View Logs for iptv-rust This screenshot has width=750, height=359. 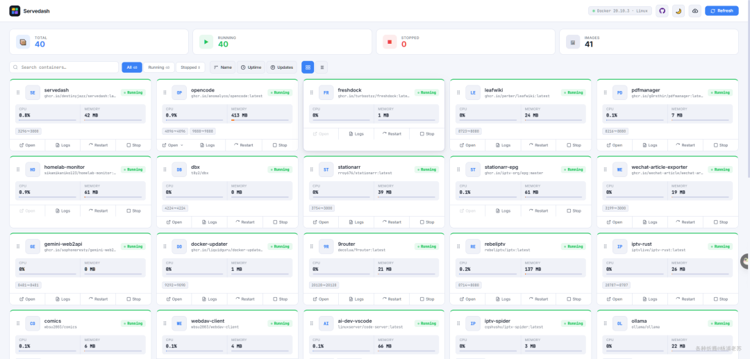pos(649,299)
